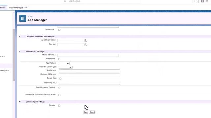Click the Minimum OS Version field
This screenshot has height=118, width=211.
coord(89,75)
